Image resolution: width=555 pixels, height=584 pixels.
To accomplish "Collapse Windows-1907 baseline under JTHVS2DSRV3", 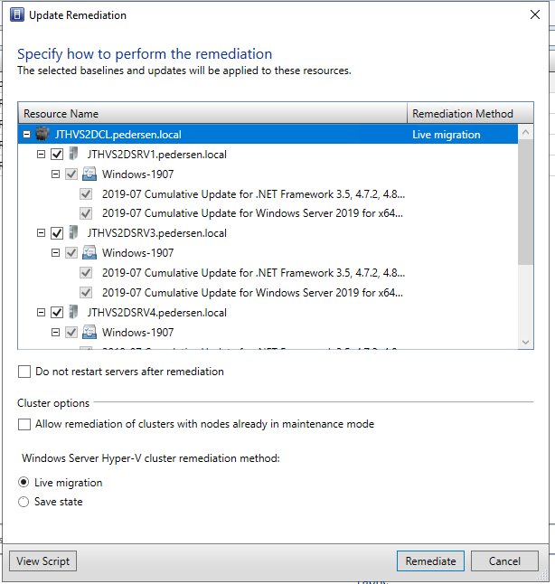I will point(55,253).
